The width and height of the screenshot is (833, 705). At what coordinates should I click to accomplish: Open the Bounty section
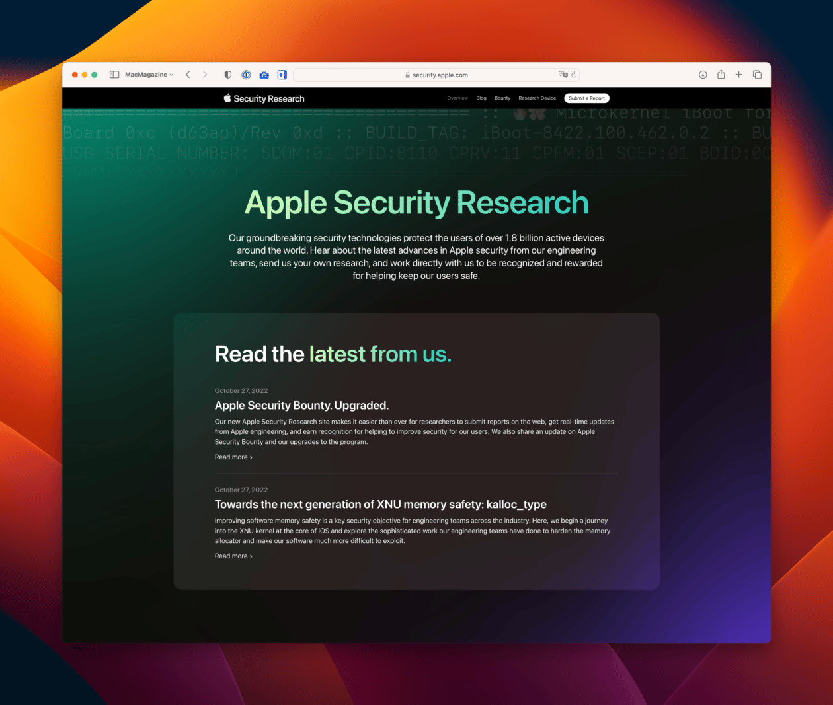[x=502, y=98]
